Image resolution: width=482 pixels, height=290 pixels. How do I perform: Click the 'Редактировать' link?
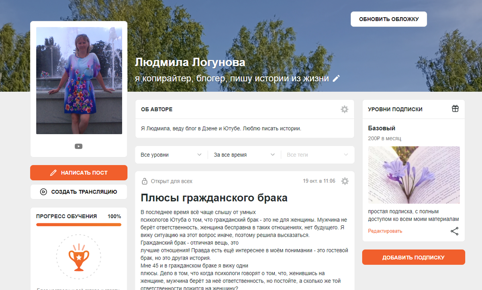(385, 231)
